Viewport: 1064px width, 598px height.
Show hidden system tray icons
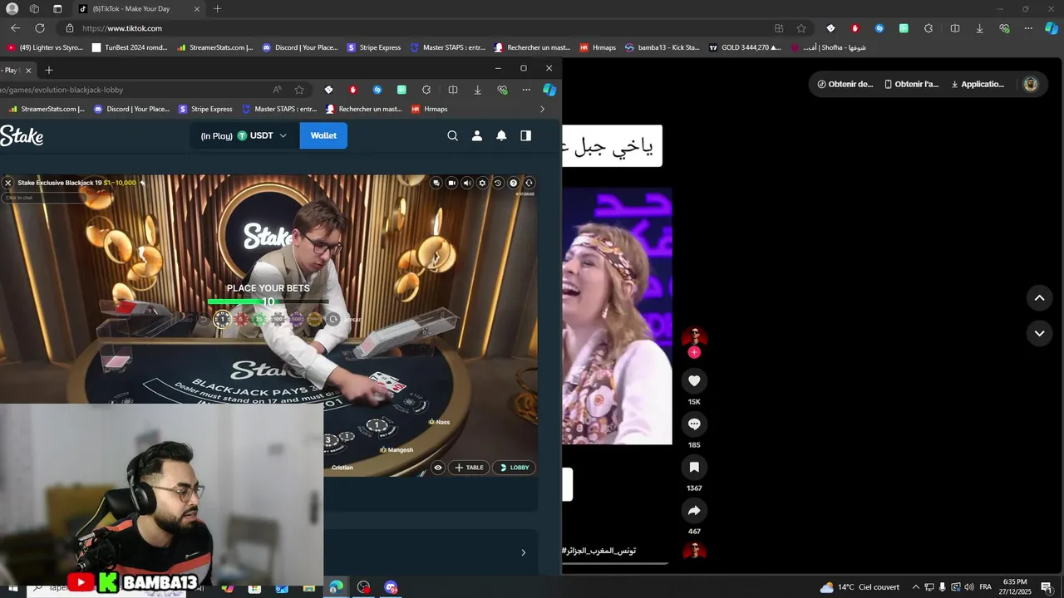pos(916,587)
